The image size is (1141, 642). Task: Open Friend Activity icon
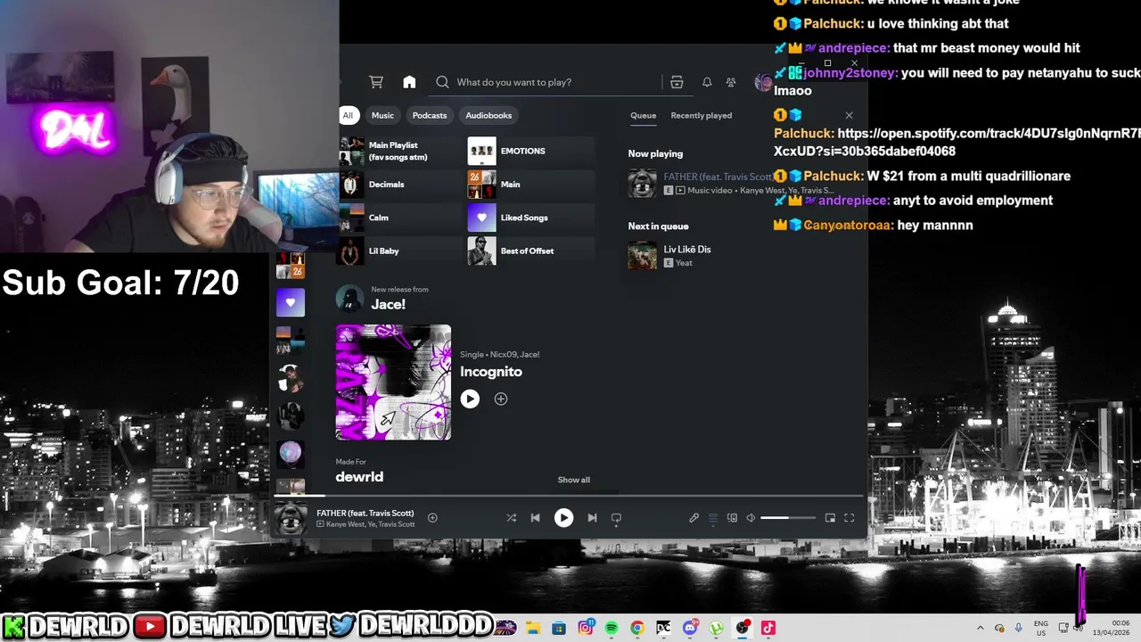(731, 82)
